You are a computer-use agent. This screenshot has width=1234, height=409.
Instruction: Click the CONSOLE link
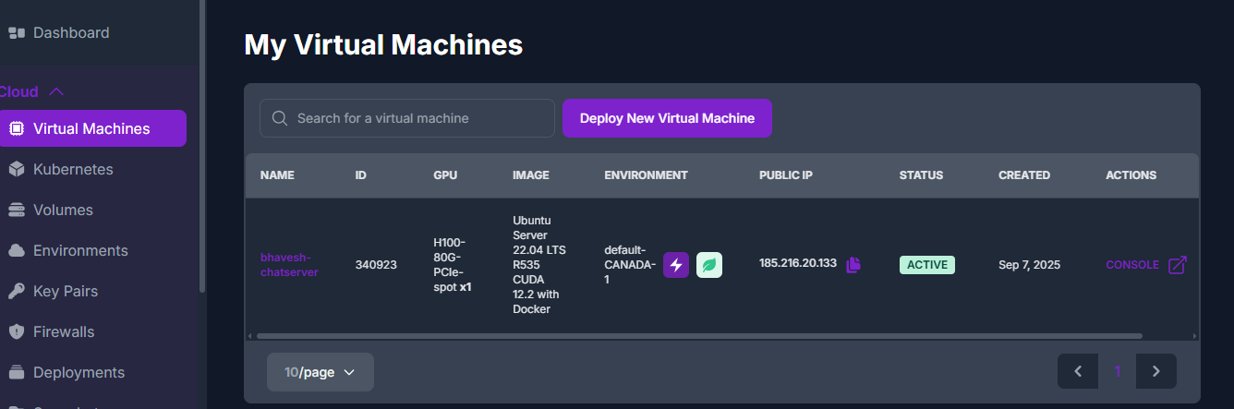coord(1131,265)
